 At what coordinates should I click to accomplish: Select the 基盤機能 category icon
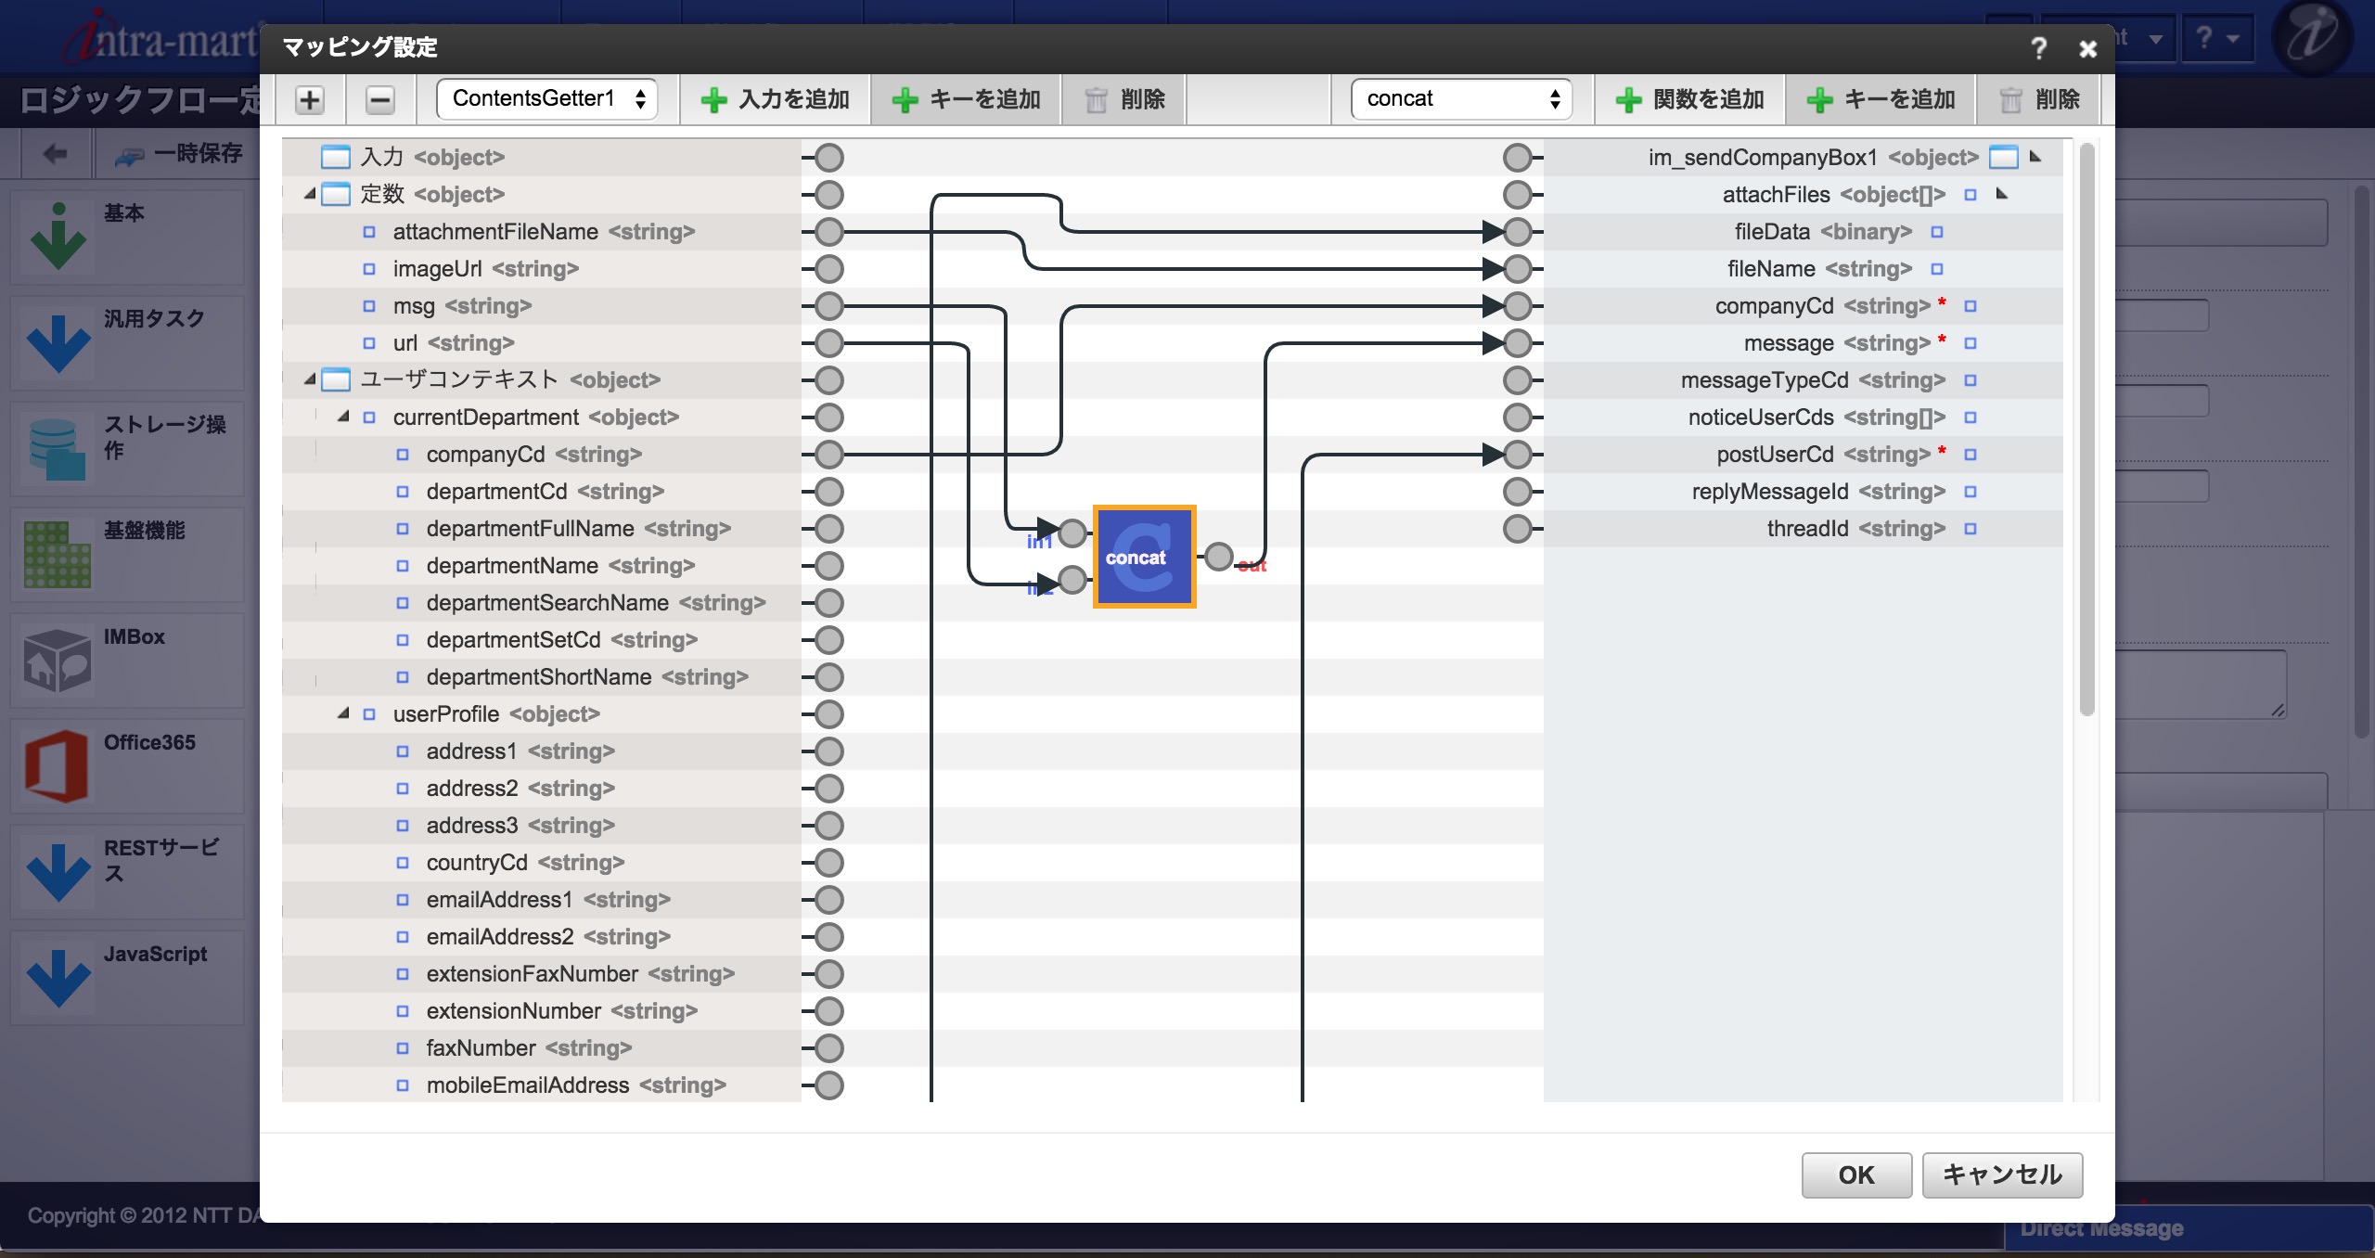(58, 555)
